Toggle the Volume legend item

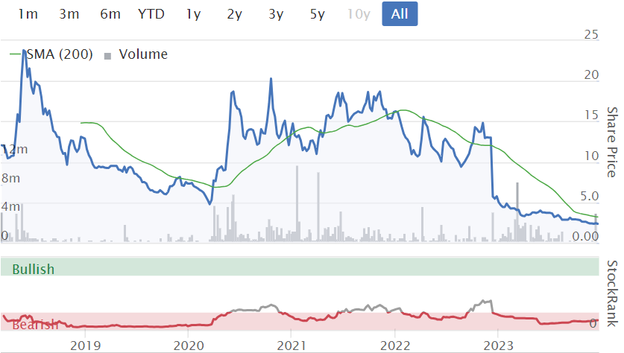(x=136, y=54)
